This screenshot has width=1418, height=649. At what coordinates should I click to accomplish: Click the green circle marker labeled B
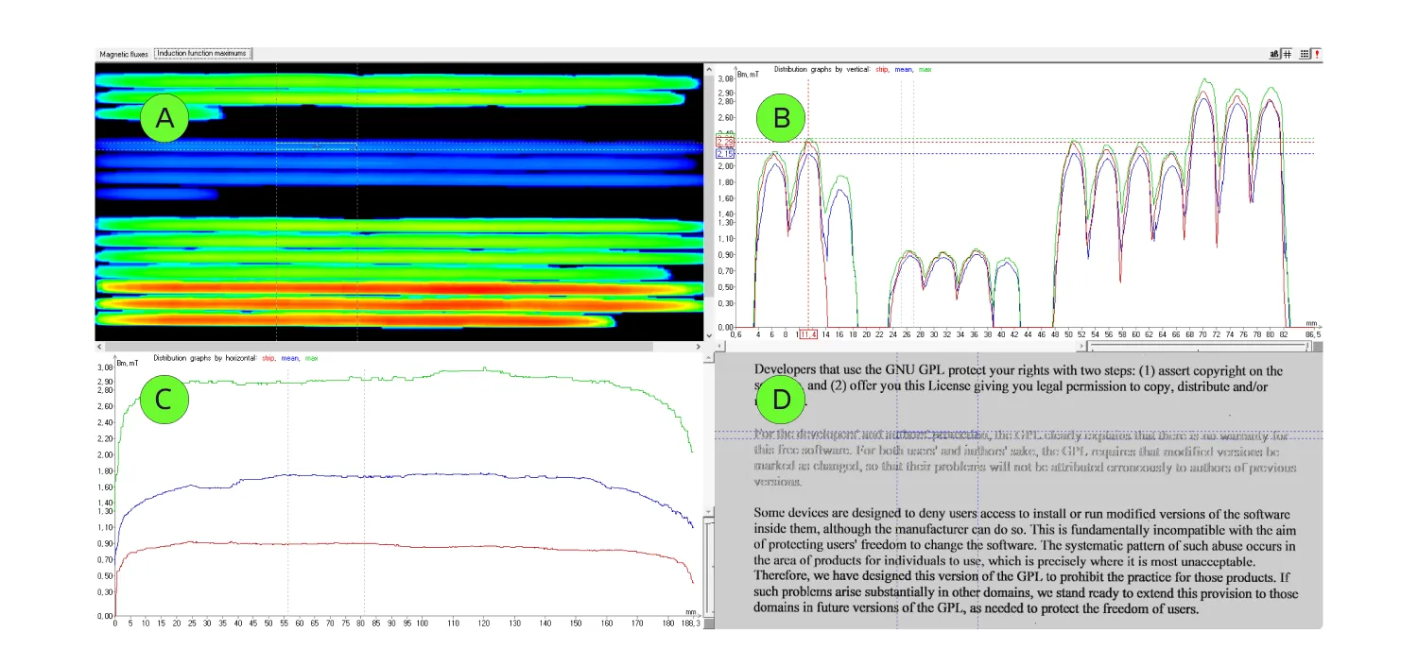click(x=782, y=118)
